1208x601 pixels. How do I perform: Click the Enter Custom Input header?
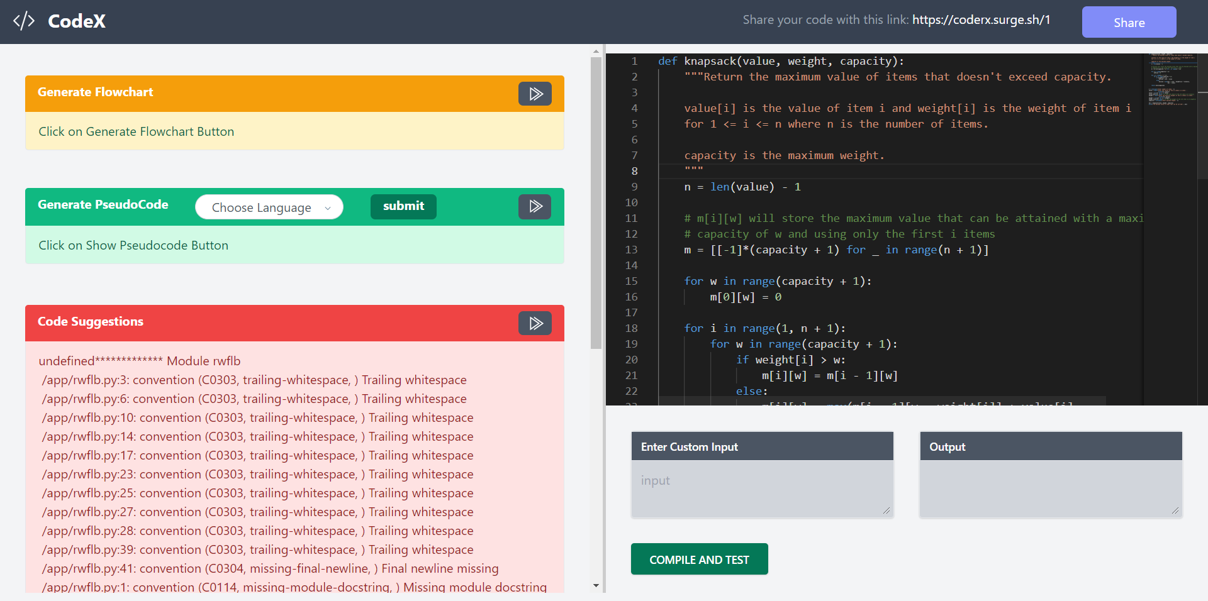click(x=762, y=446)
